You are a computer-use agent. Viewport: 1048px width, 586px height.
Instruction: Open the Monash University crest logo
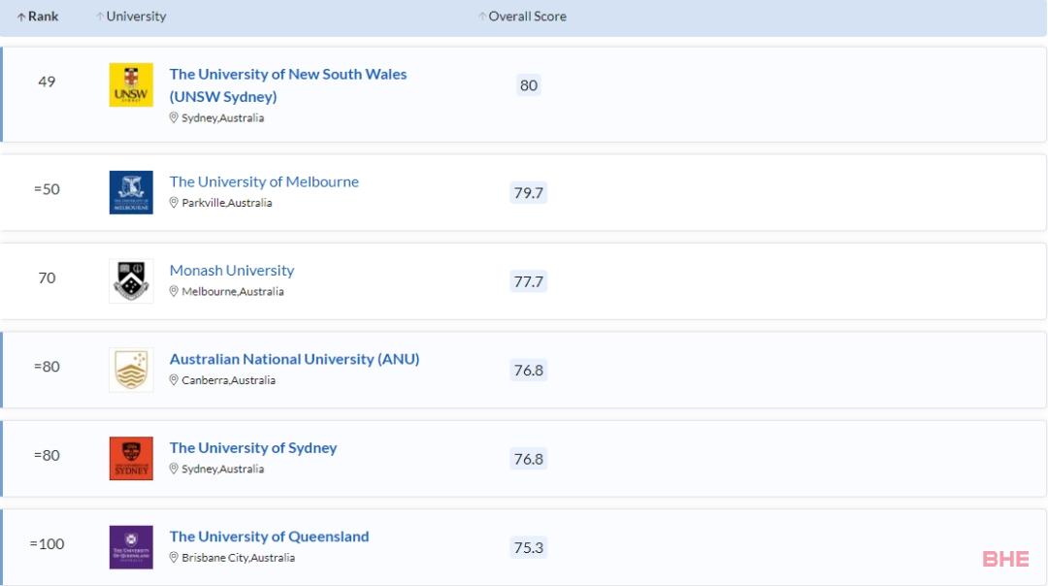pyautogui.click(x=131, y=281)
